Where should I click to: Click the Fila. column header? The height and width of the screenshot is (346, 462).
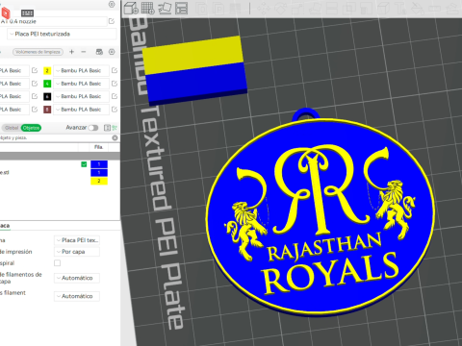click(98, 147)
